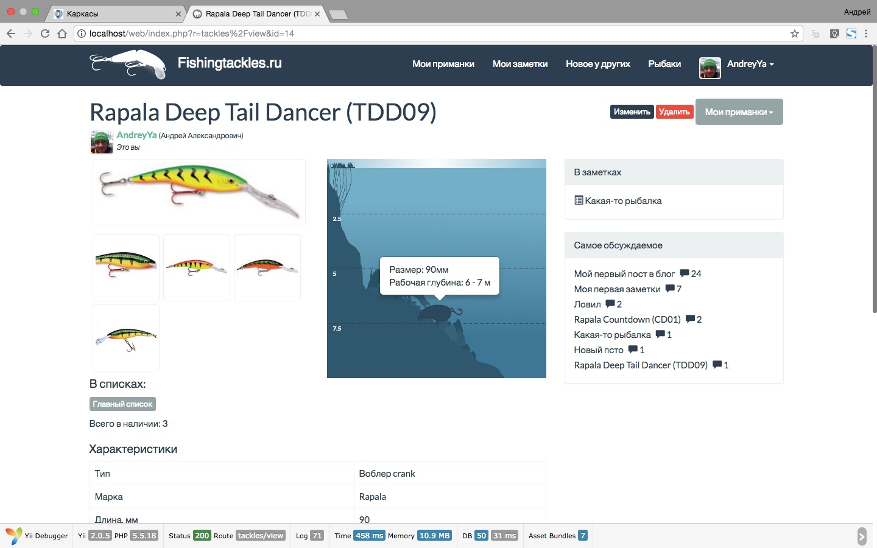This screenshot has height=548, width=877.
Task: Open Мой первый пост в блог
Action: click(x=624, y=274)
